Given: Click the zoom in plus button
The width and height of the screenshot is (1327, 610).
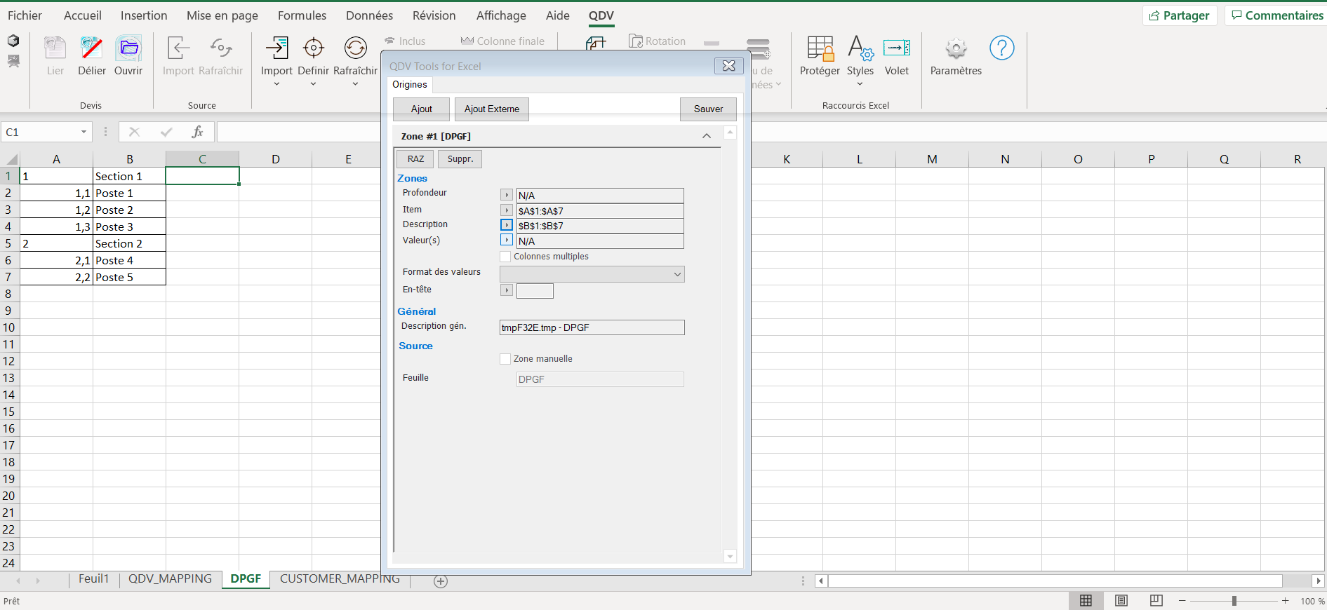Looking at the screenshot, I should pos(1286,601).
